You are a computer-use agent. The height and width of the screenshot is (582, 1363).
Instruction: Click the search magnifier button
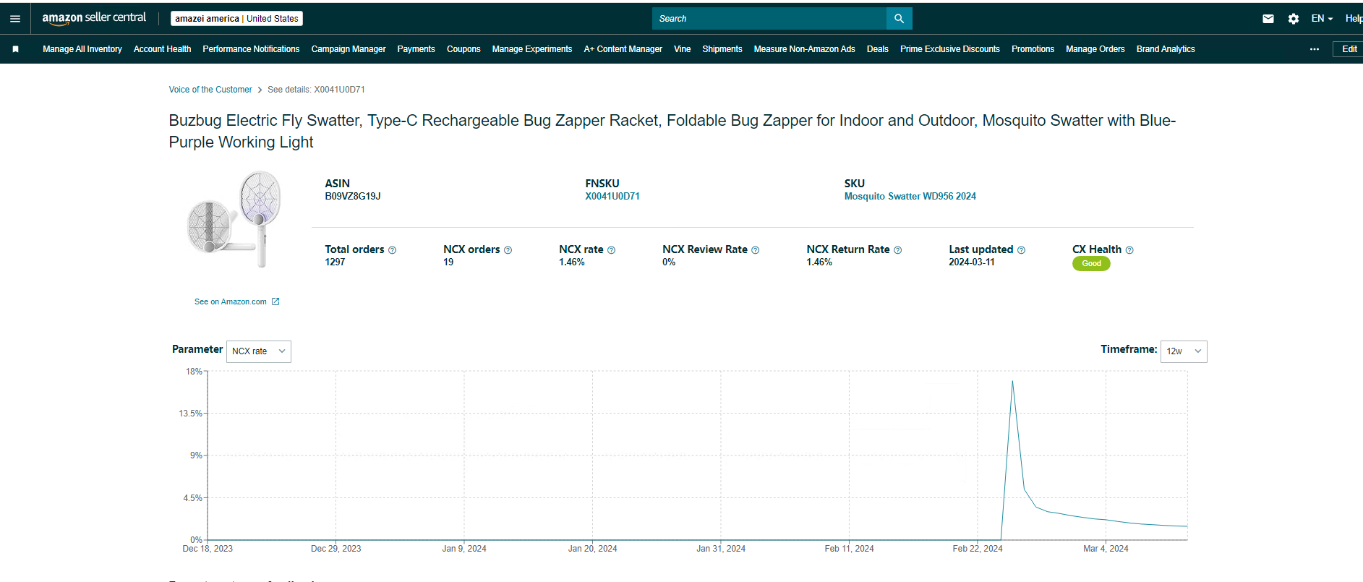tap(899, 19)
